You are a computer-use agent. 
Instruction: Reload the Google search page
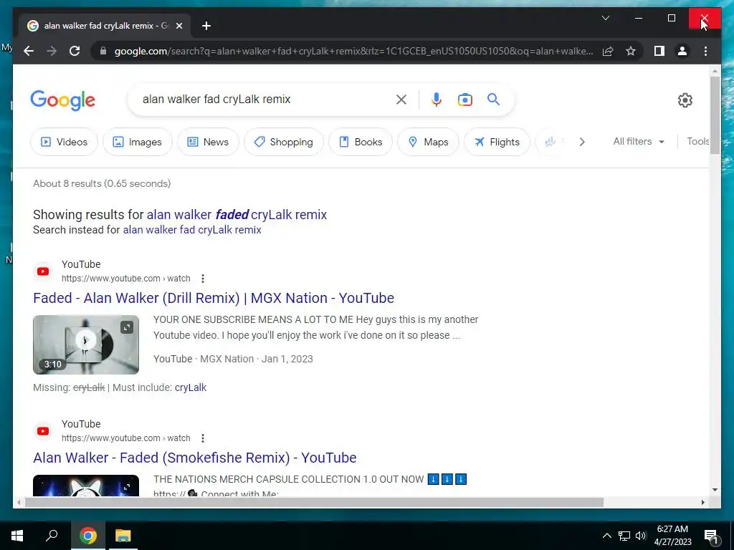point(75,51)
